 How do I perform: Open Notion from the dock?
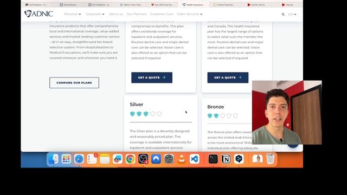pyautogui.click(x=226, y=159)
